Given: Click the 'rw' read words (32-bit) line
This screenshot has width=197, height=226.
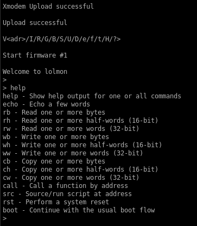Looking at the screenshot, I should point(71,129).
